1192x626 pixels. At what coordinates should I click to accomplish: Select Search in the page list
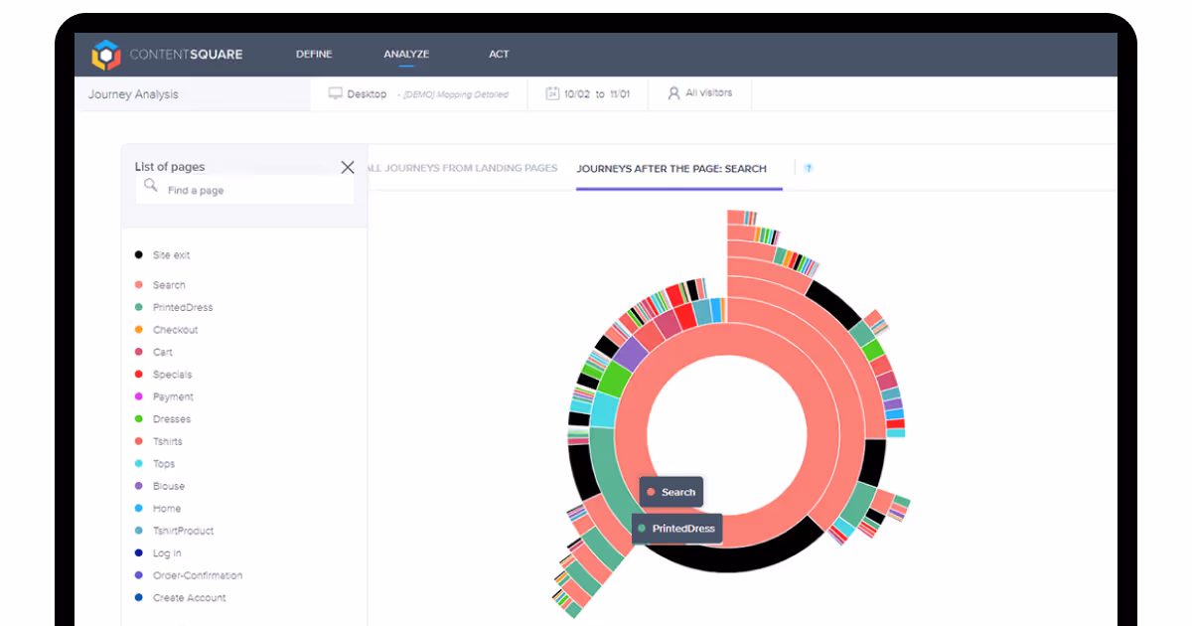(x=169, y=285)
